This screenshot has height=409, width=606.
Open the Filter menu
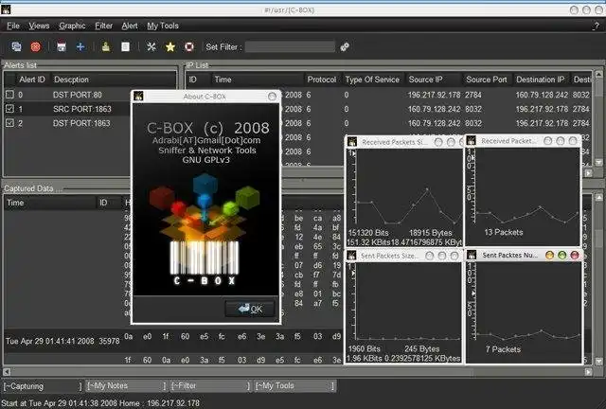(x=103, y=26)
